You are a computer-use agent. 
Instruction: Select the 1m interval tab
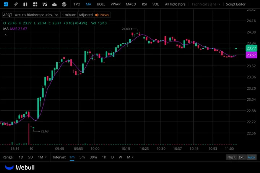tap(72, 157)
